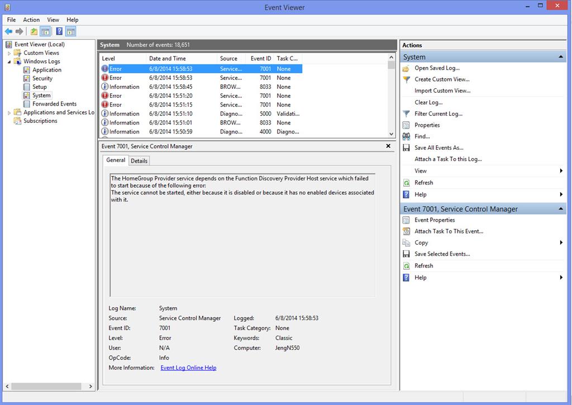572x405 pixels.
Task: Open the Event Log Online Help link
Action: point(188,368)
